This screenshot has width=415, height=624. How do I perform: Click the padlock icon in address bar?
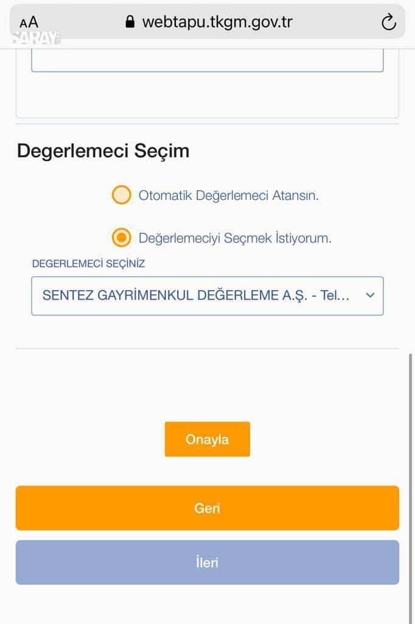(130, 22)
